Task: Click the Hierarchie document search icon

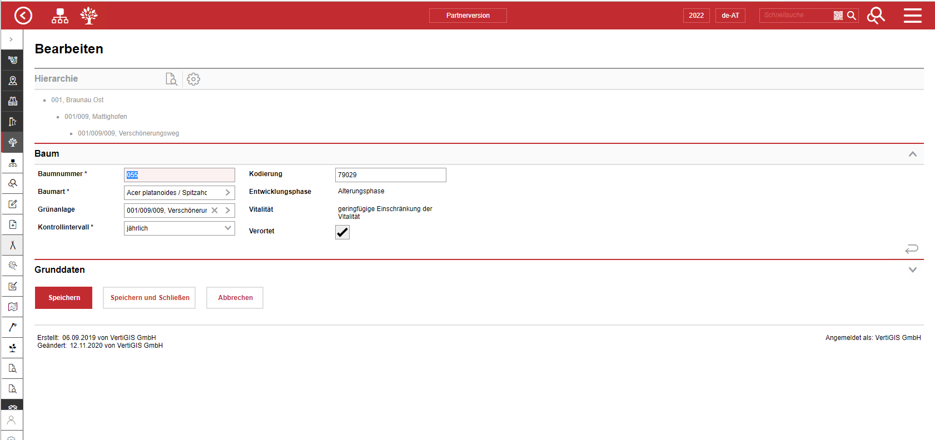Action: point(171,79)
